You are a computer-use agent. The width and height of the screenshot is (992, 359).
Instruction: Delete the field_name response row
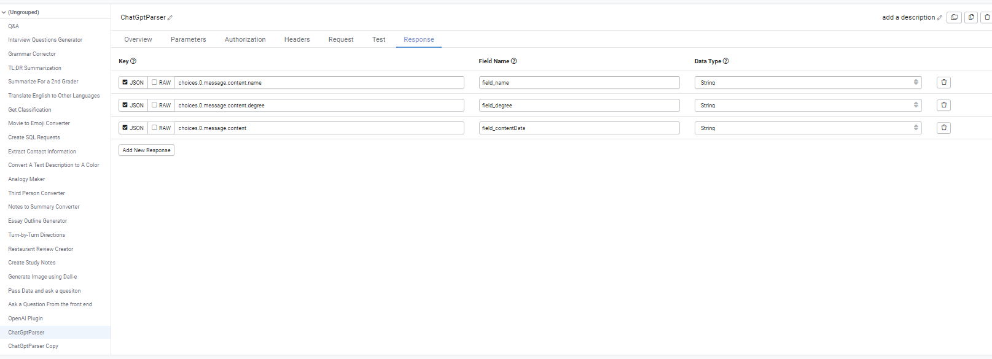point(944,82)
